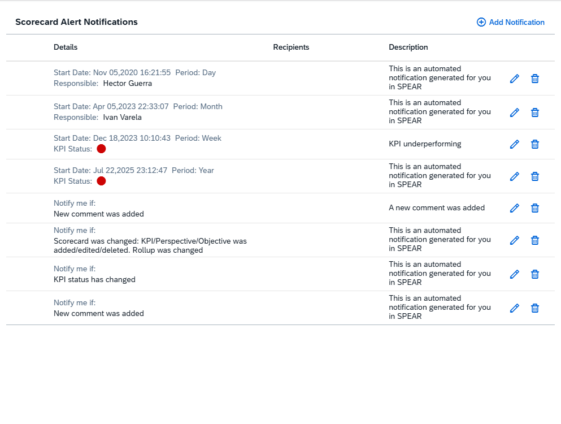Click the red KPI Status indicator for Period: Week
Screen dimensions: 561x424
click(x=101, y=149)
